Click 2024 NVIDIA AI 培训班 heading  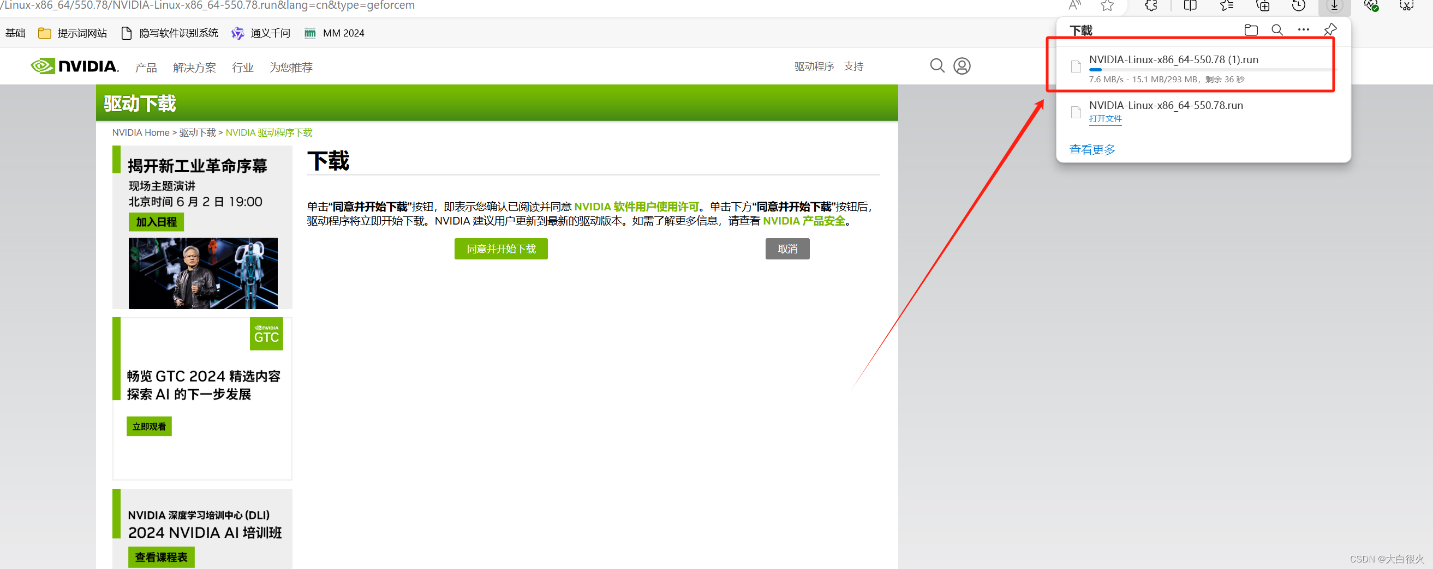point(205,533)
